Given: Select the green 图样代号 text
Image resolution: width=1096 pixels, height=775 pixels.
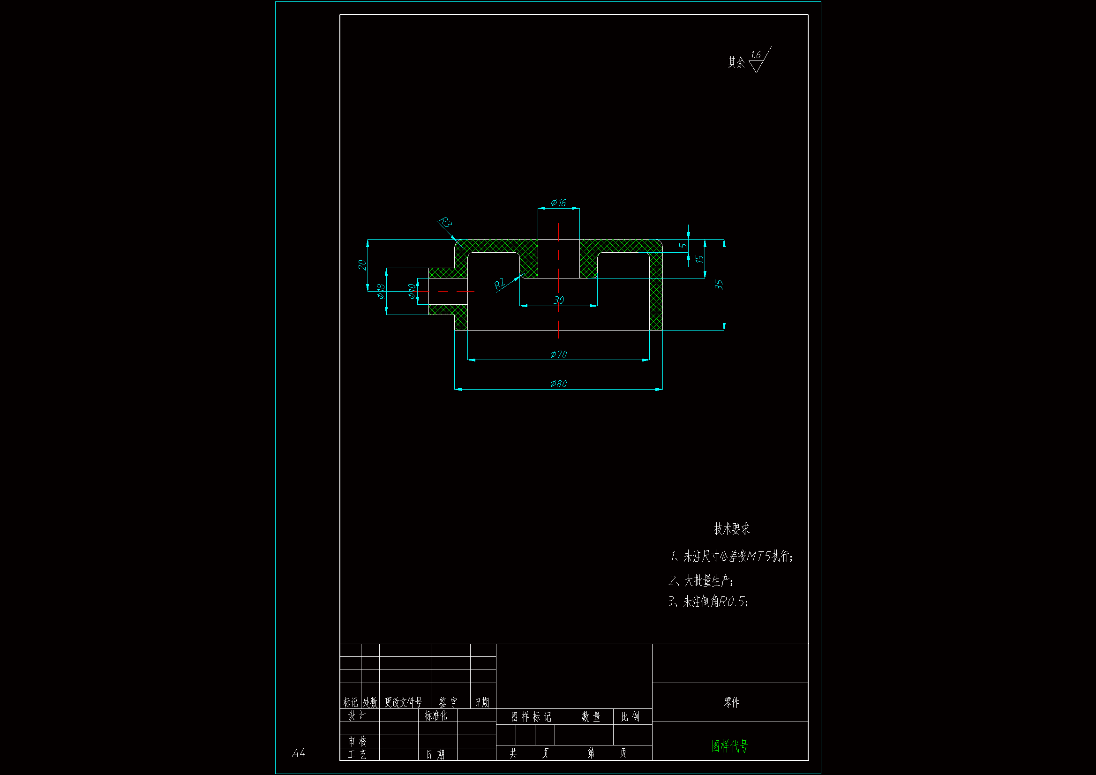Looking at the screenshot, I should pos(729,746).
